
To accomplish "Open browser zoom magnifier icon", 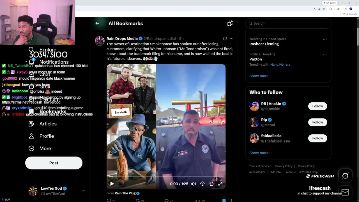I will point(314,9).
